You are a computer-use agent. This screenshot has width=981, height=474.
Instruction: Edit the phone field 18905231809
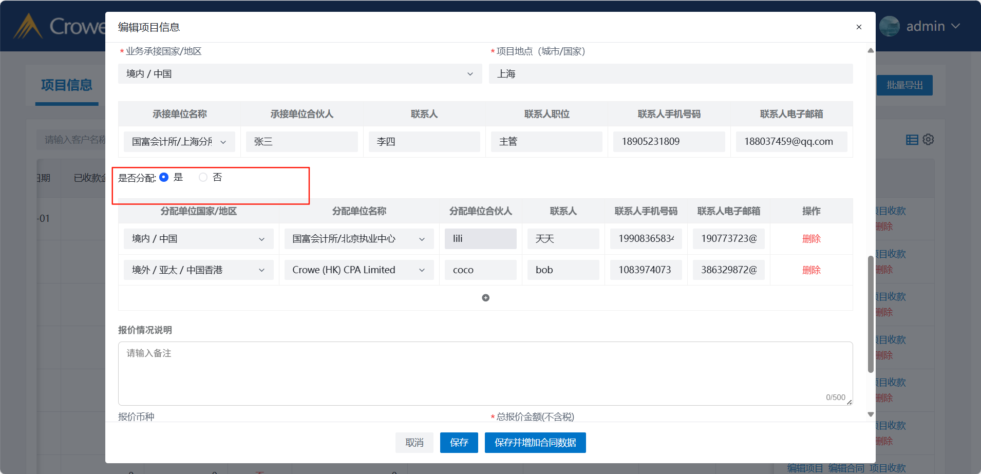(x=669, y=142)
